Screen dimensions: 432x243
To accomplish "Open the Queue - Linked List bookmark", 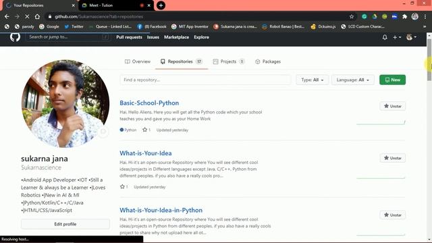I will pyautogui.click(x=110, y=26).
